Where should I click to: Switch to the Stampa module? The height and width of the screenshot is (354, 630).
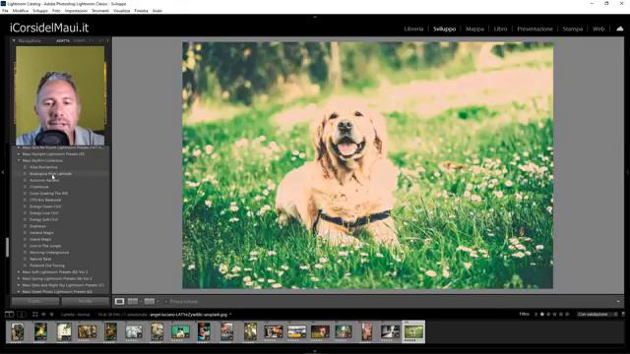(x=573, y=29)
